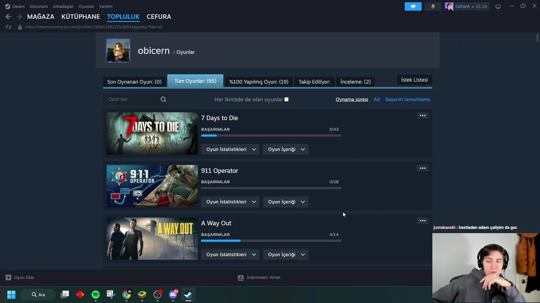Open the announcements megaphone button
540x303 pixels.
pos(413,6)
